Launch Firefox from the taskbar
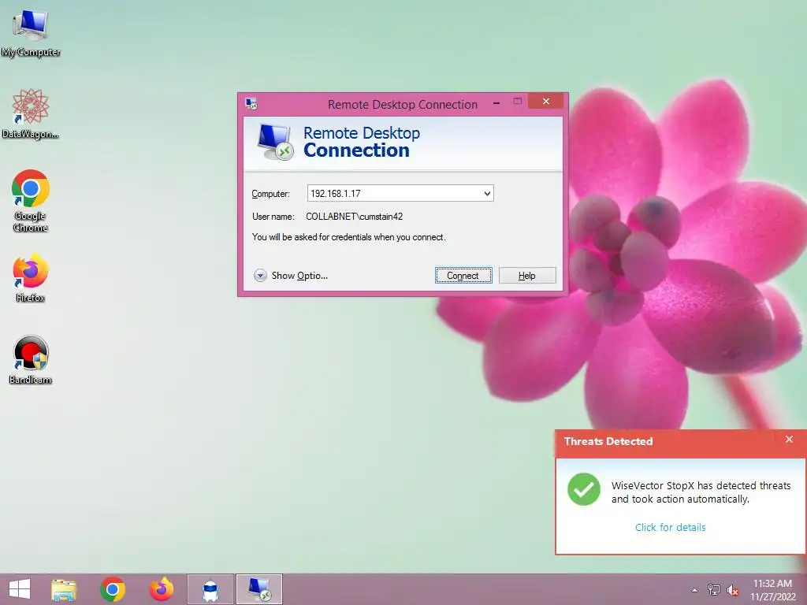807x605 pixels. [162, 589]
